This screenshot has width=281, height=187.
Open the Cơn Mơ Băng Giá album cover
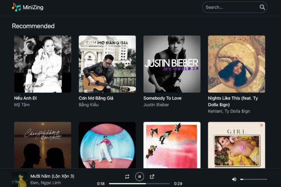107,64
